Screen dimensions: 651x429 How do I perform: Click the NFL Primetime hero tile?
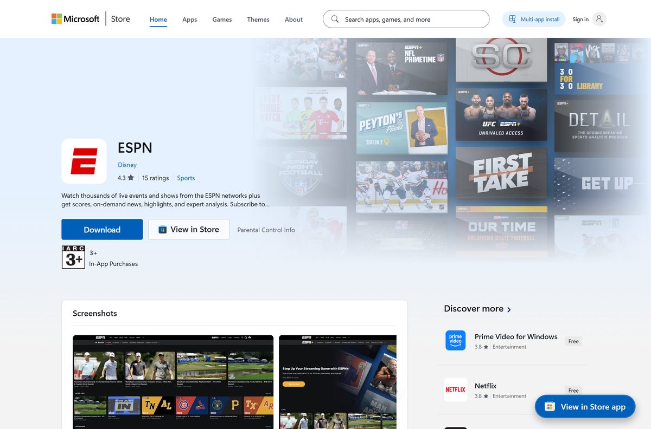(x=401, y=69)
